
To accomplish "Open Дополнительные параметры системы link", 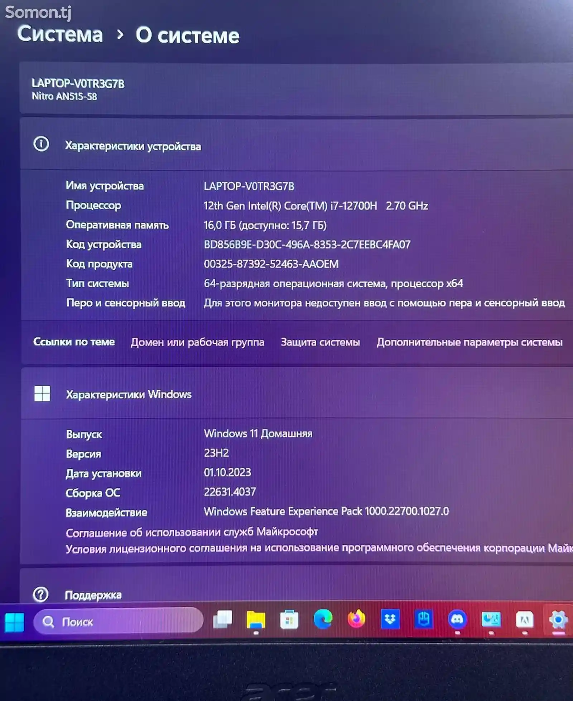I will tap(470, 342).
